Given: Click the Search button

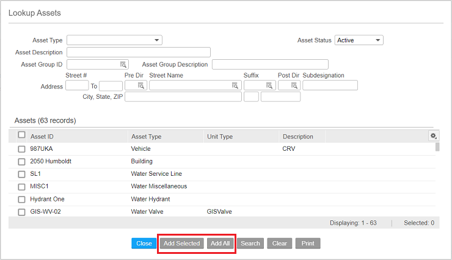Looking at the screenshot, I should click(250, 244).
